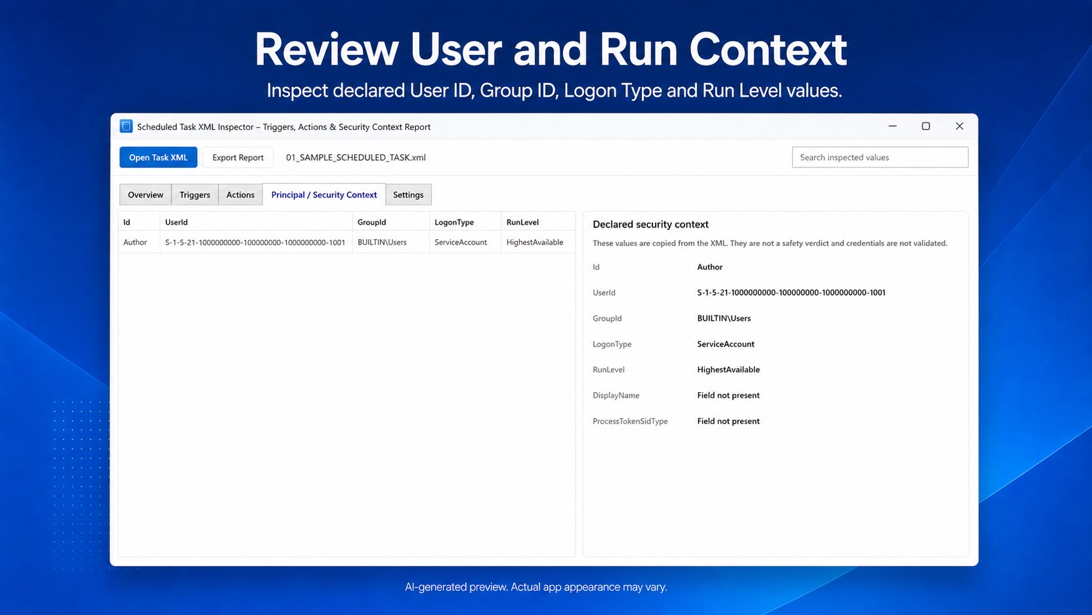Click the GroupId label in details panel
Viewport: 1092px width, 615px height.
point(607,318)
